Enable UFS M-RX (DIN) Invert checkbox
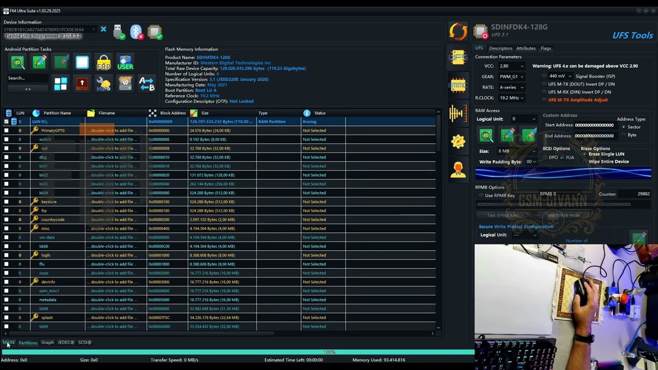Viewport: 658px width, 370px height. (544, 92)
